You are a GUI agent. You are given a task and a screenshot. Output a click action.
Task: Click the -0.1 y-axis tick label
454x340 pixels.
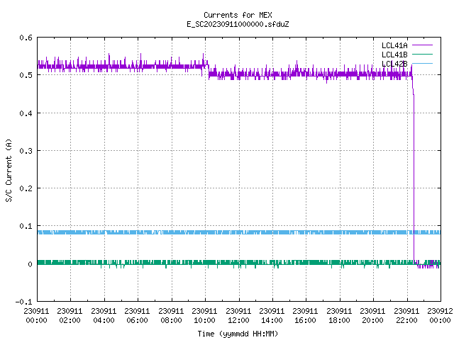tap(23, 302)
